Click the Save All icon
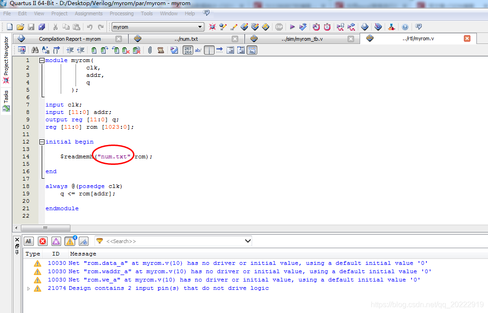The height and width of the screenshot is (313, 488). click(x=41, y=26)
